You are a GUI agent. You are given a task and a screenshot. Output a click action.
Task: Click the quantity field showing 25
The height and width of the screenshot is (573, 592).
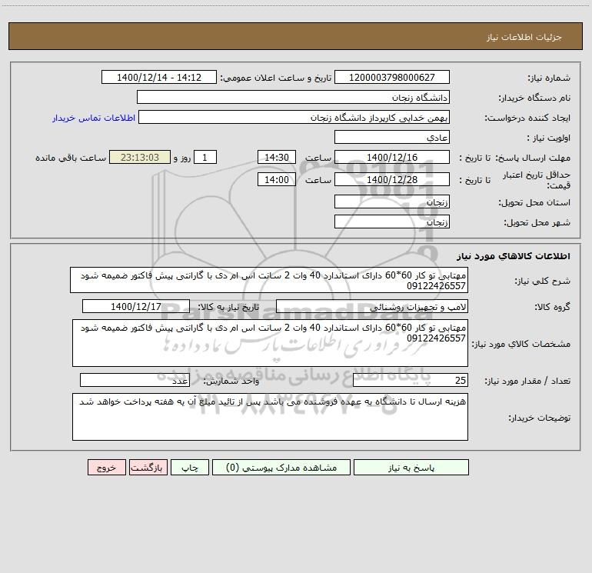coord(411,381)
